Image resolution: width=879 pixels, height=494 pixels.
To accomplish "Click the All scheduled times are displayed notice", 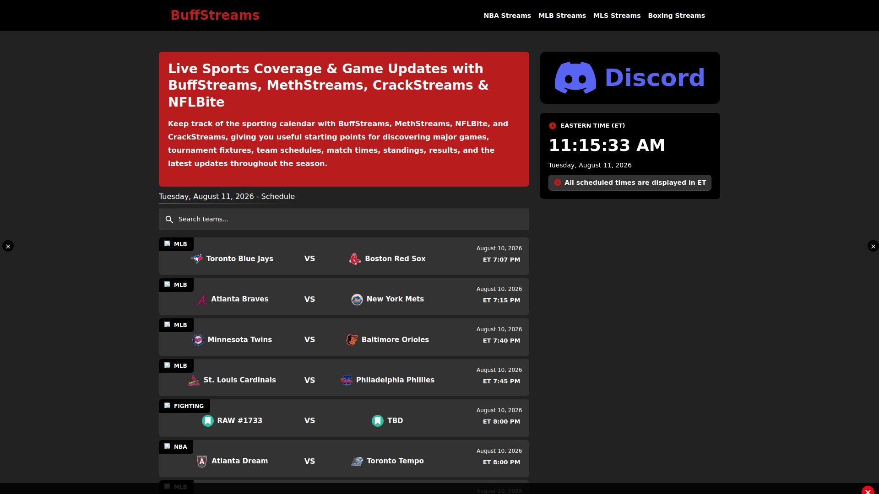I will [630, 183].
